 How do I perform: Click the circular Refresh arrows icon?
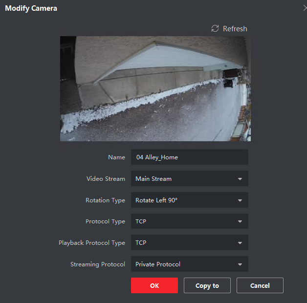(x=215, y=29)
